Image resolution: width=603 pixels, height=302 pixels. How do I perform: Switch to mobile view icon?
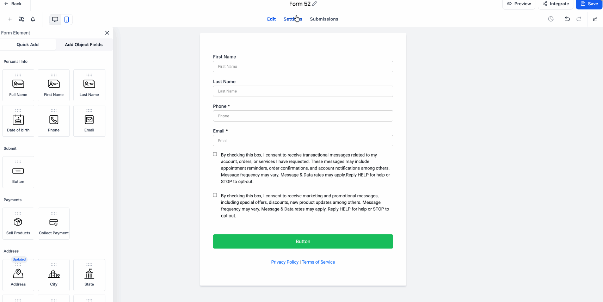67,19
